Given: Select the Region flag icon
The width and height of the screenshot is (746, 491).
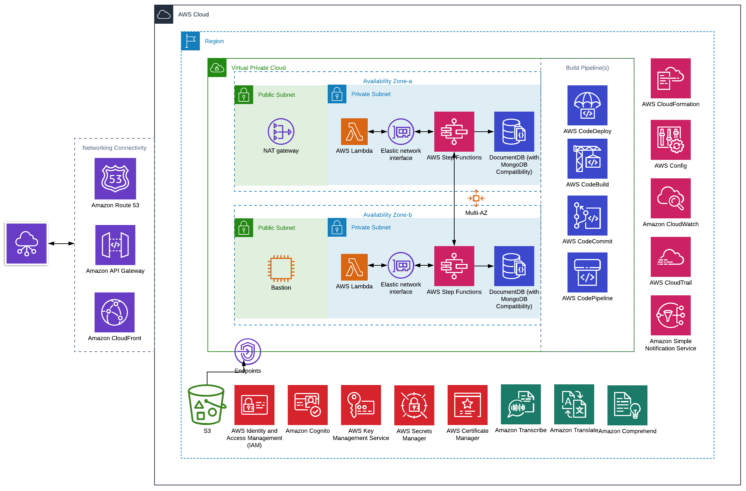Looking at the screenshot, I should (190, 41).
